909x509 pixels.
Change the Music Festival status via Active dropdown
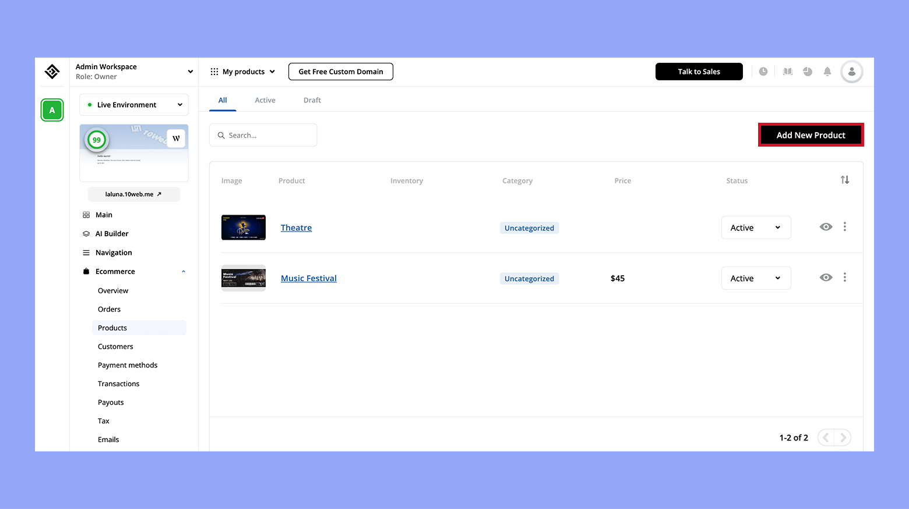756,278
